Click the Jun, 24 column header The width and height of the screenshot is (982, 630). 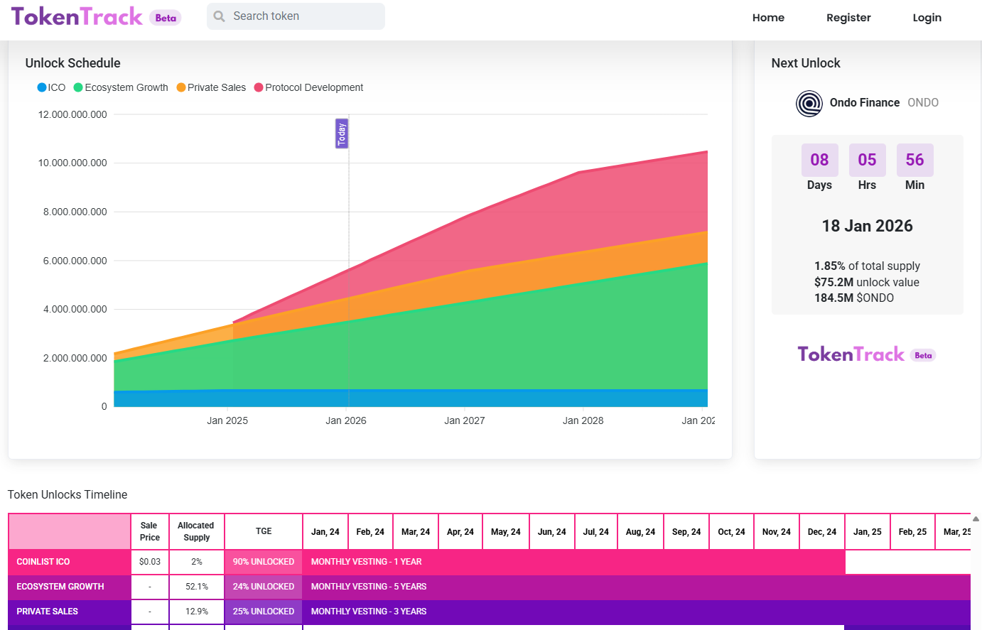pyautogui.click(x=552, y=531)
